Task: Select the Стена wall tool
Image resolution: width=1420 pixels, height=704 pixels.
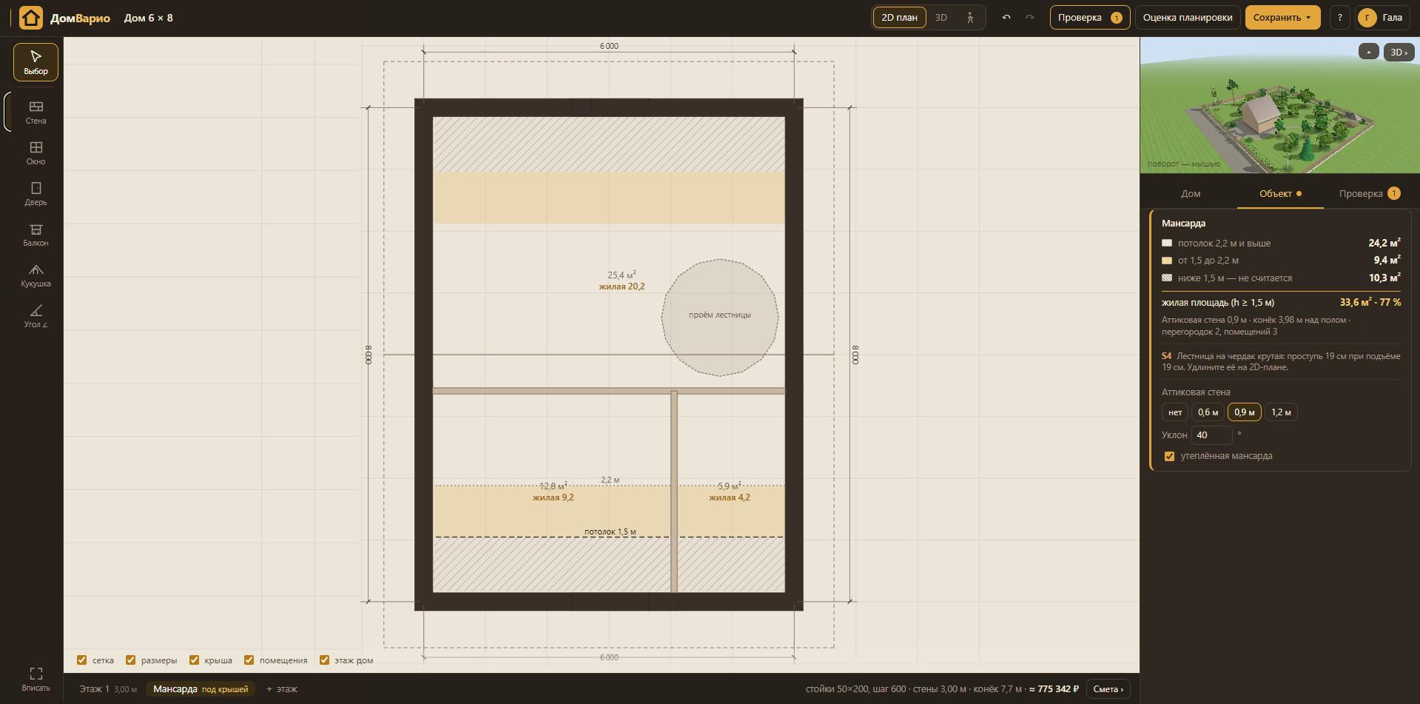Action: click(36, 112)
